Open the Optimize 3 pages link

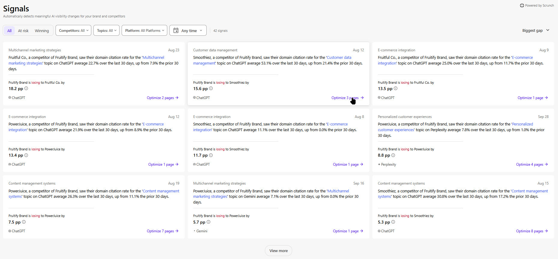(x=347, y=98)
